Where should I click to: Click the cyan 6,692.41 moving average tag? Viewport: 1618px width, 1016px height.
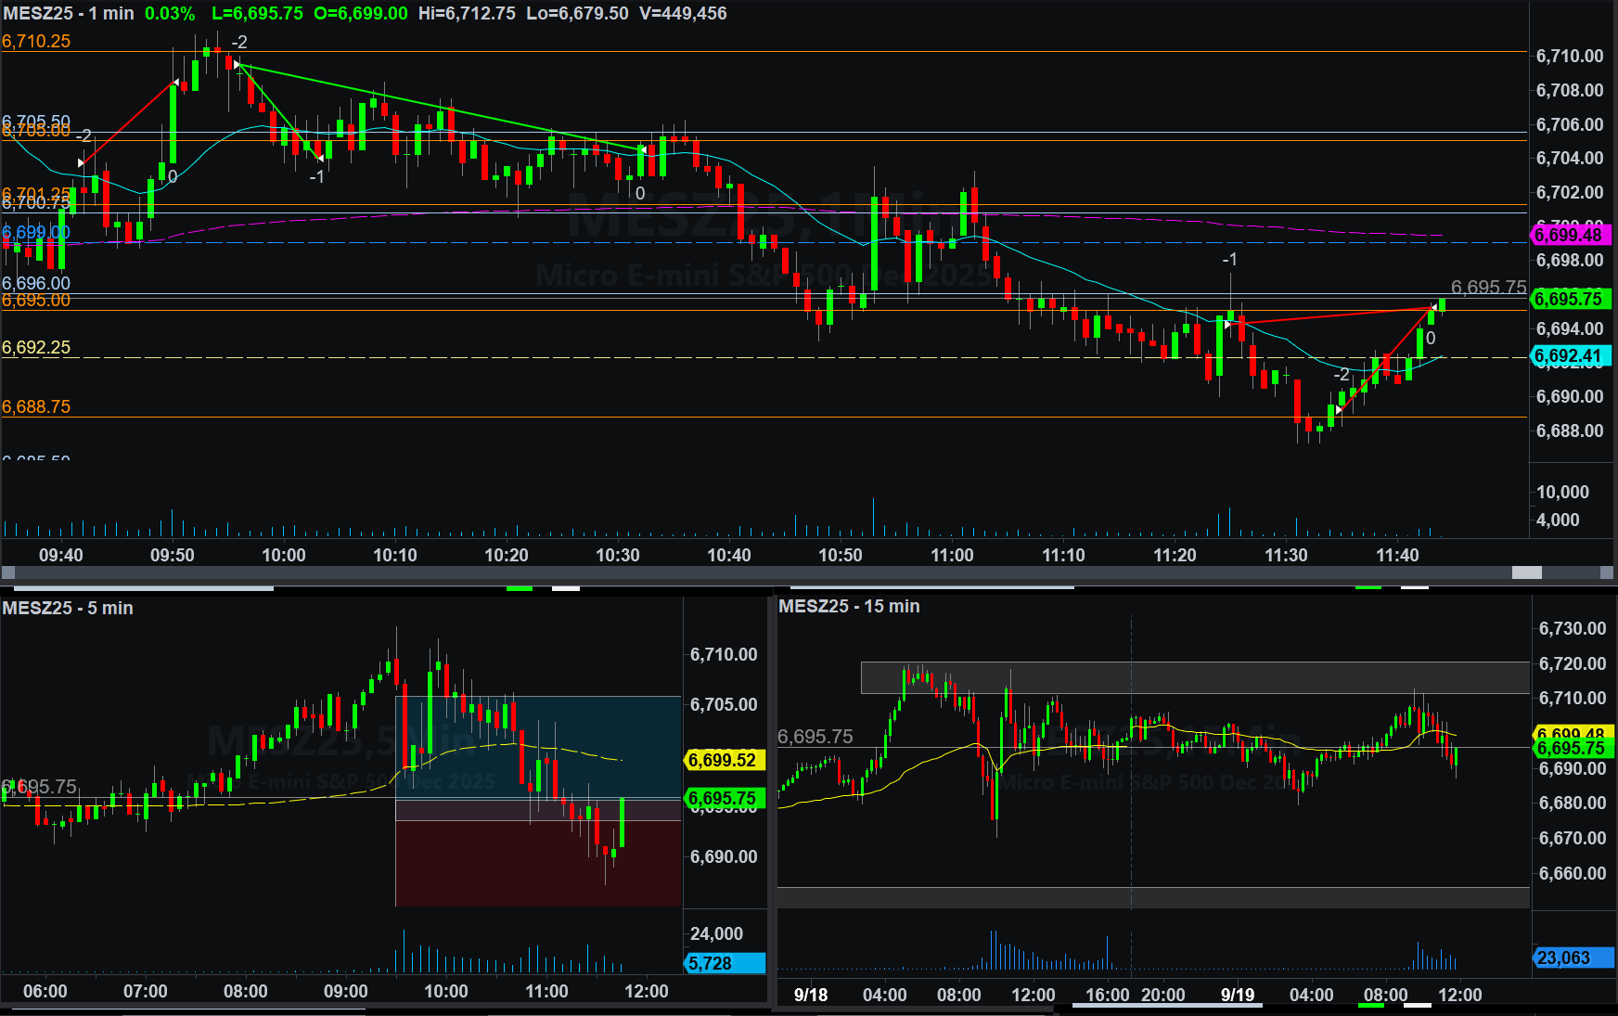click(x=1570, y=355)
